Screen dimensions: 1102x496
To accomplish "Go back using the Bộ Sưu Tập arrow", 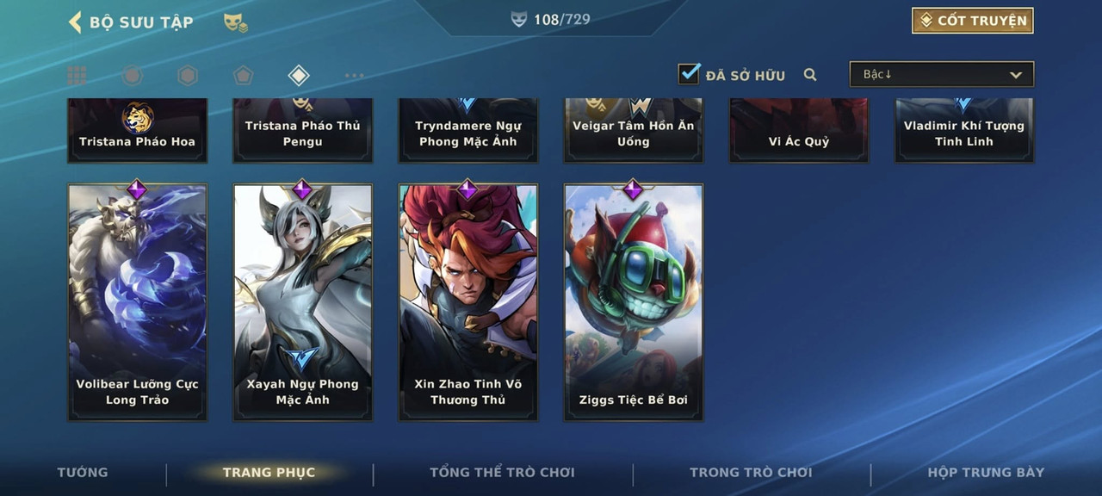I will click(x=75, y=22).
